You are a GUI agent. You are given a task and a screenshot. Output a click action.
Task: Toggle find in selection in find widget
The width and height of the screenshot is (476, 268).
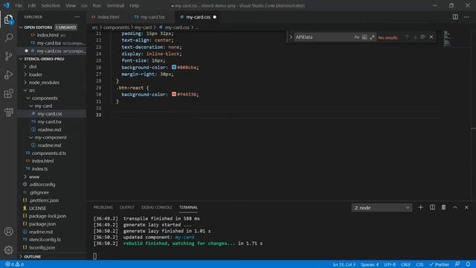click(423, 37)
